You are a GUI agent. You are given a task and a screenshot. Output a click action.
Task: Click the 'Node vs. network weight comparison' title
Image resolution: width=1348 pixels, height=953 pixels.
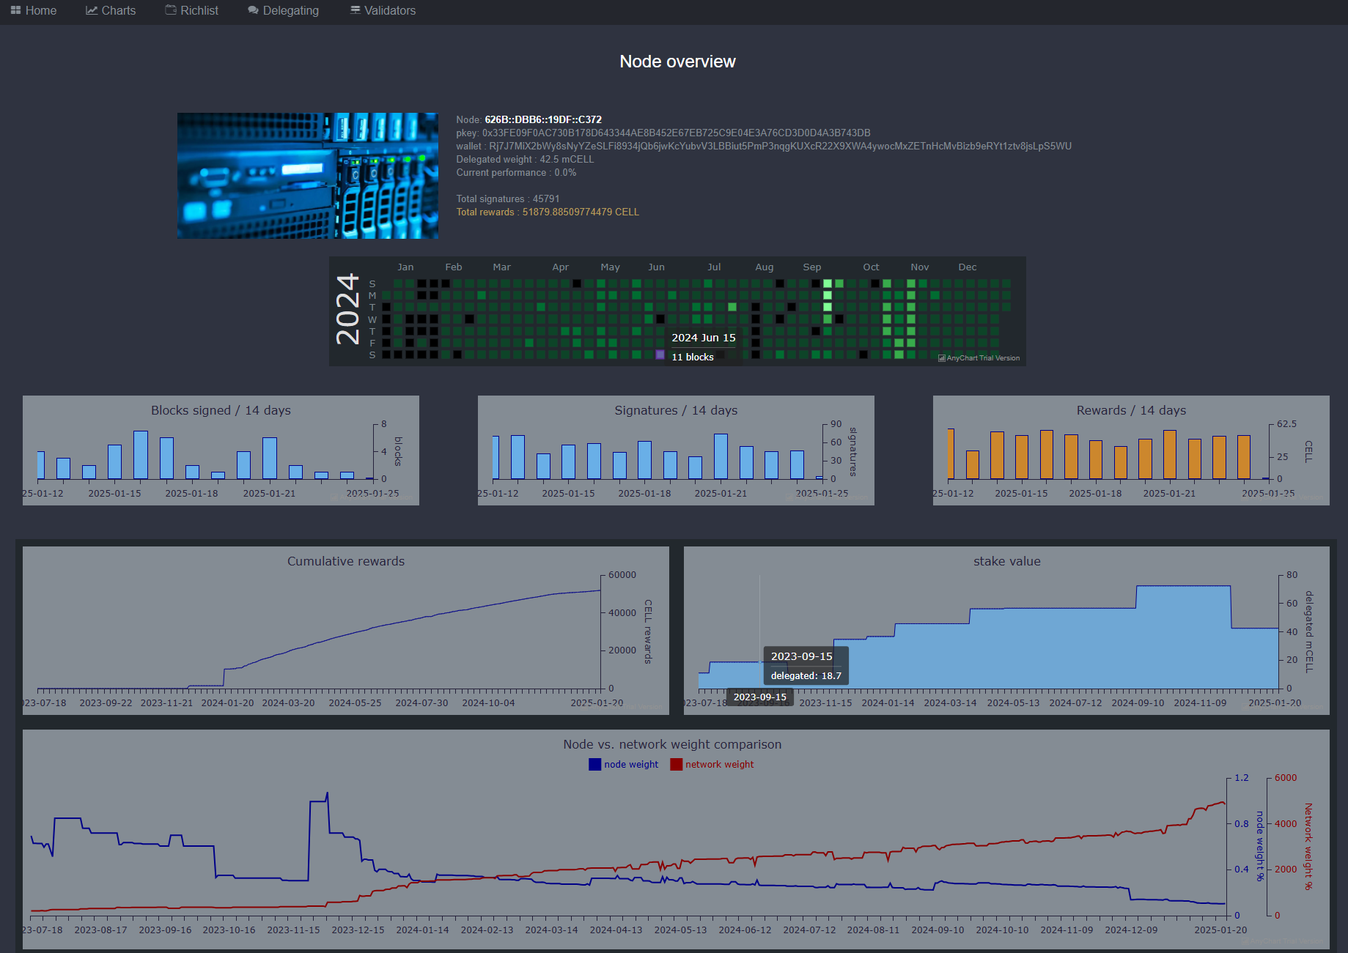(672, 744)
